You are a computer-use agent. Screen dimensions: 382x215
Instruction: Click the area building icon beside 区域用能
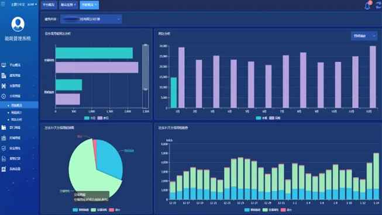(4, 138)
